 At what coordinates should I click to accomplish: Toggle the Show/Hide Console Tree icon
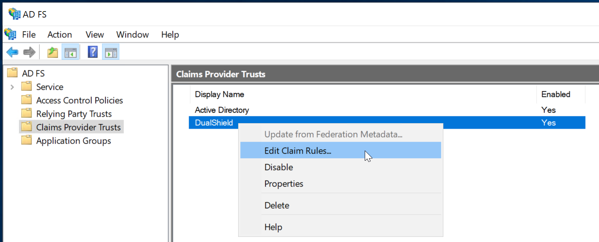(70, 53)
